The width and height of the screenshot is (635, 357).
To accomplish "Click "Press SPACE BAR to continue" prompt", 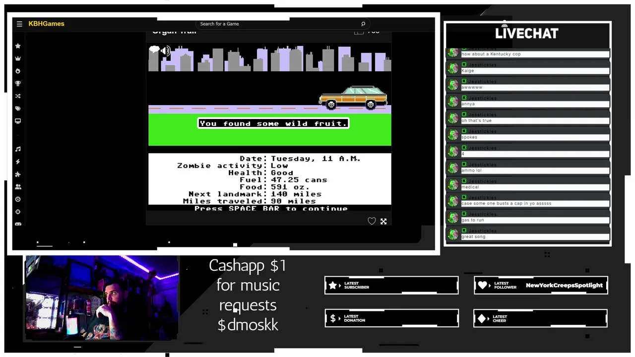I will point(271,209).
